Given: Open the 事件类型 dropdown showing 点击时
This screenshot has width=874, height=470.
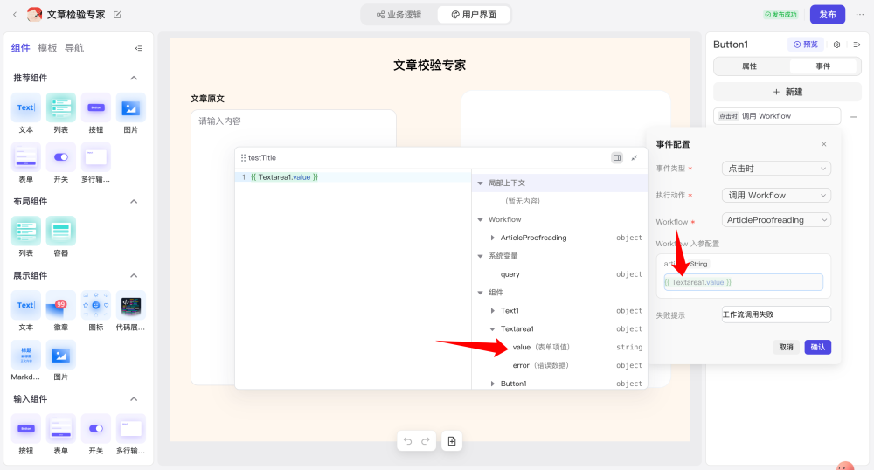Looking at the screenshot, I should [x=776, y=169].
